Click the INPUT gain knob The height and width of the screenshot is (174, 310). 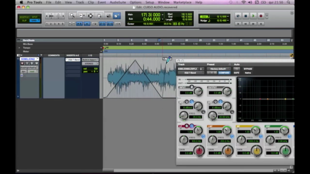click(198, 91)
